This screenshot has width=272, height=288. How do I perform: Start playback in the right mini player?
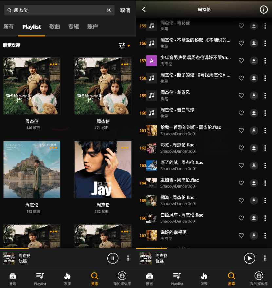click(x=250, y=258)
